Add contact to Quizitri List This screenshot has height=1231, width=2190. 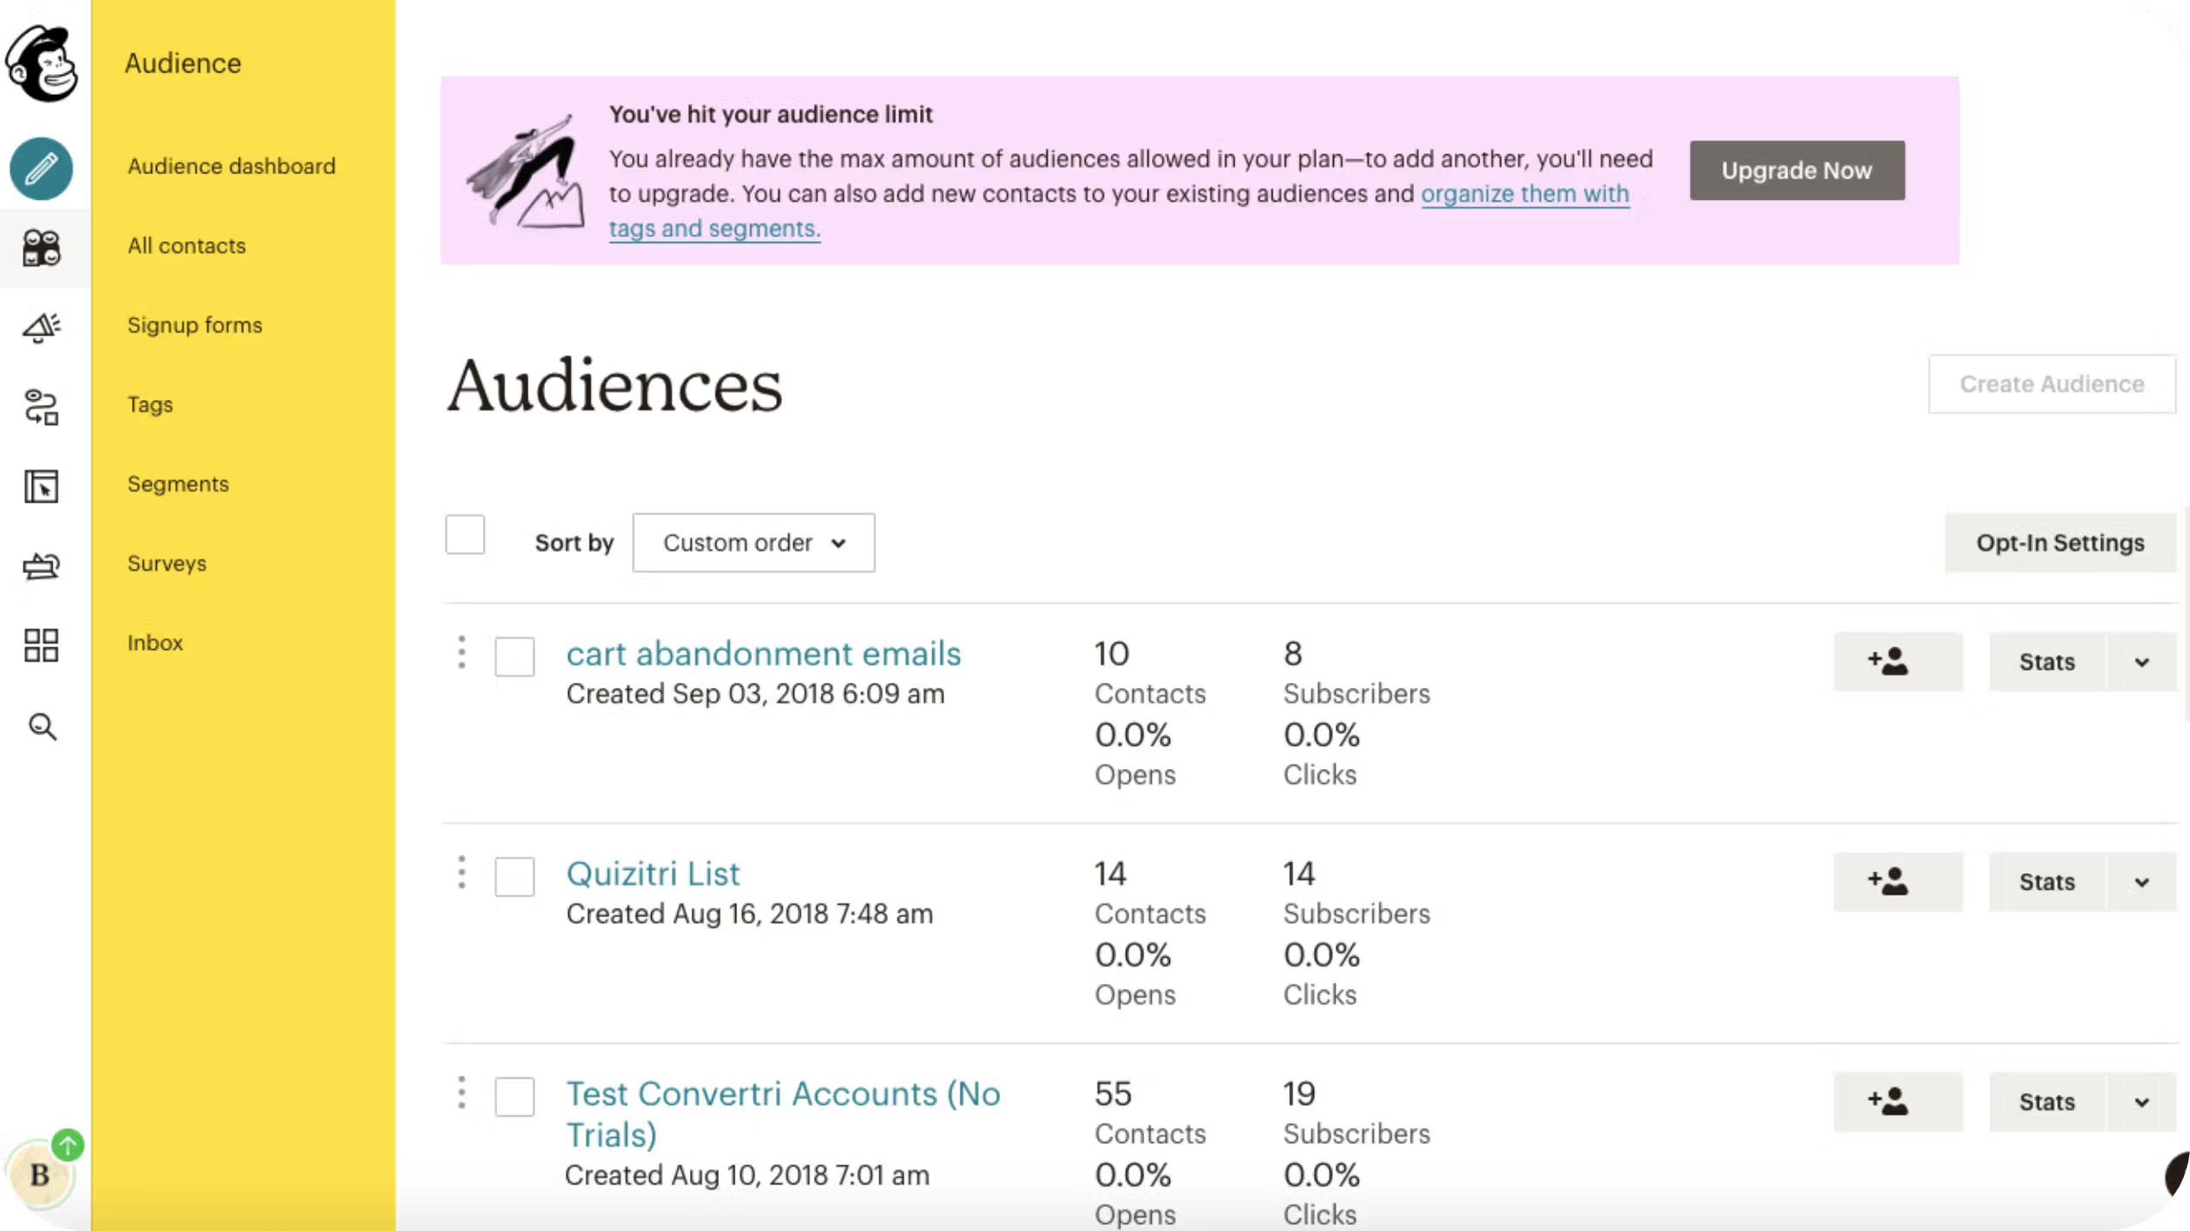(1898, 881)
